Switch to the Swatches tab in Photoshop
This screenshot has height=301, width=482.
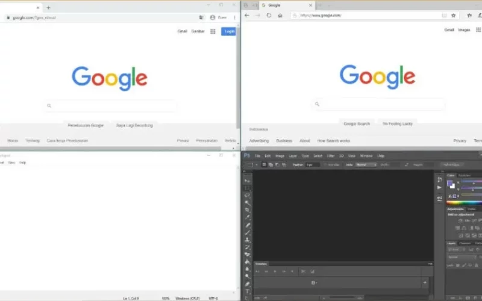[x=465, y=175]
